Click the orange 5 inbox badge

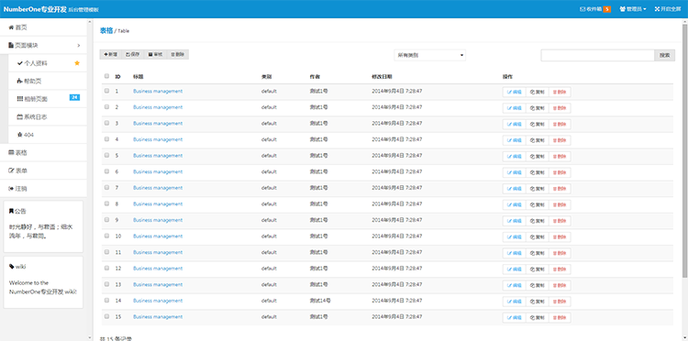[x=607, y=9]
